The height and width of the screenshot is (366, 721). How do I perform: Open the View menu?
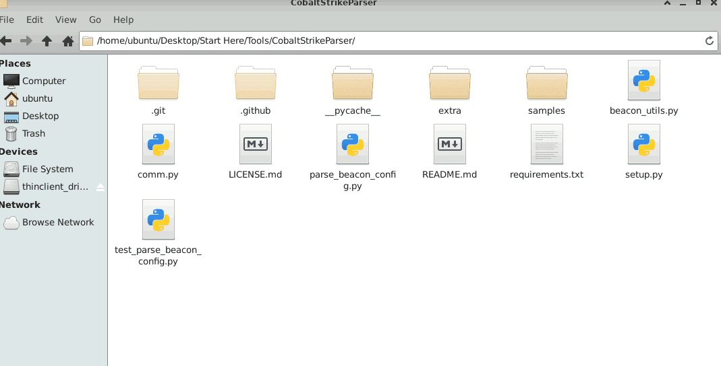(65, 20)
